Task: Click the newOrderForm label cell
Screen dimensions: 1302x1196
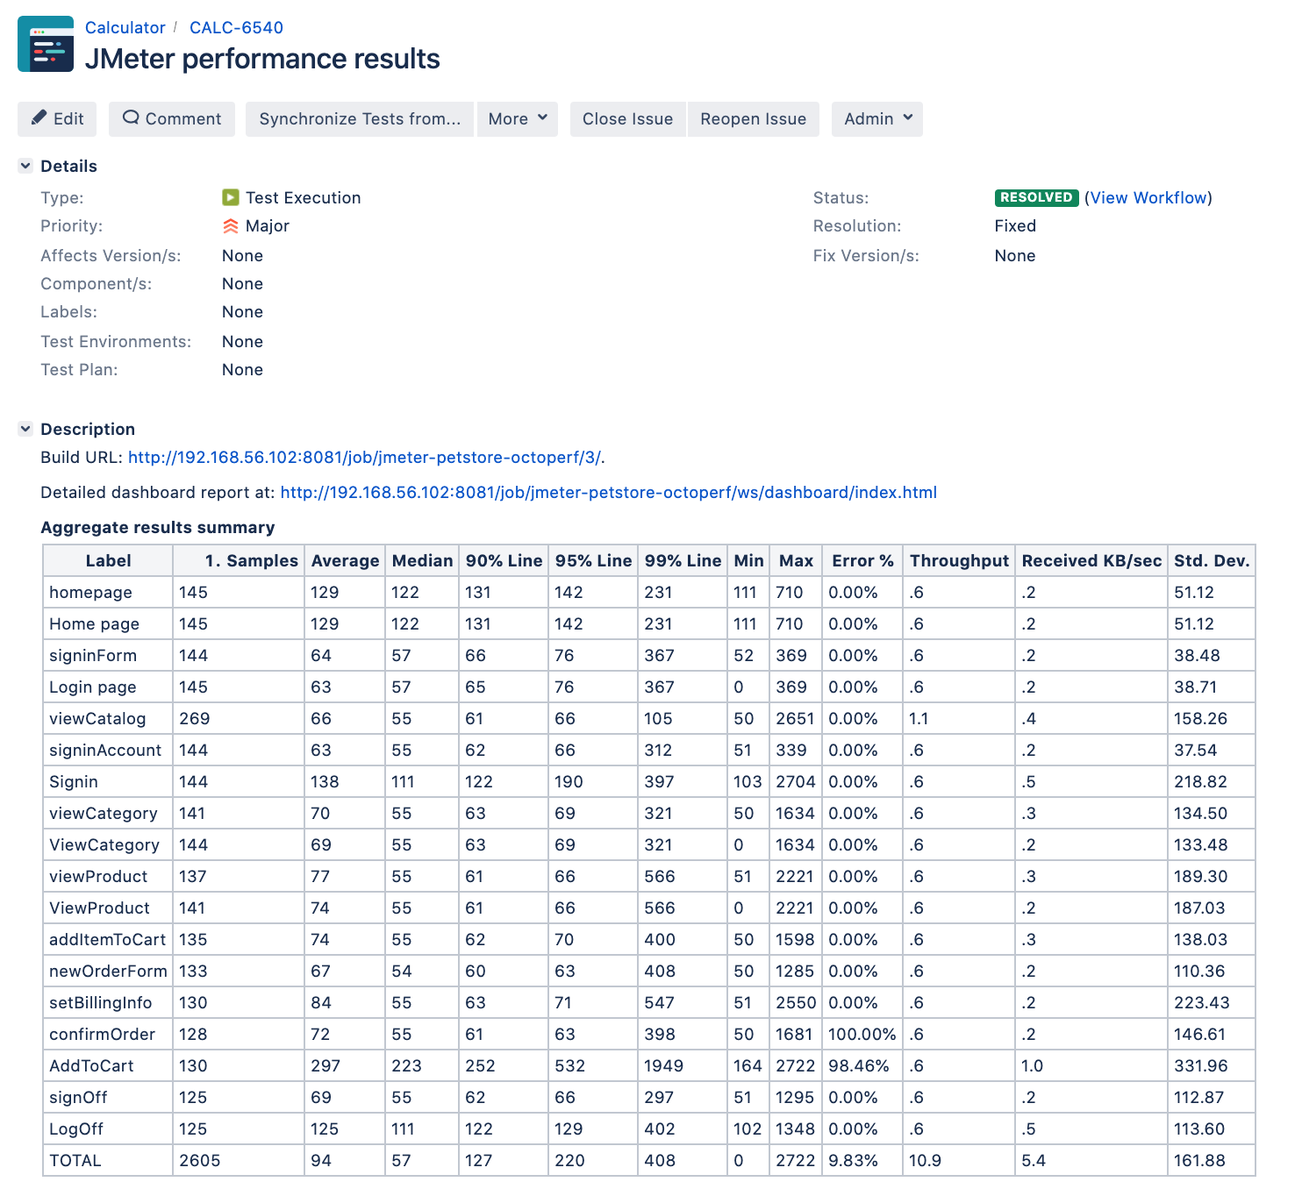Action: 108,972
